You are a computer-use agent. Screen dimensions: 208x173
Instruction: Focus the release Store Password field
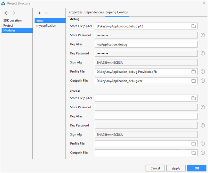[146, 107]
